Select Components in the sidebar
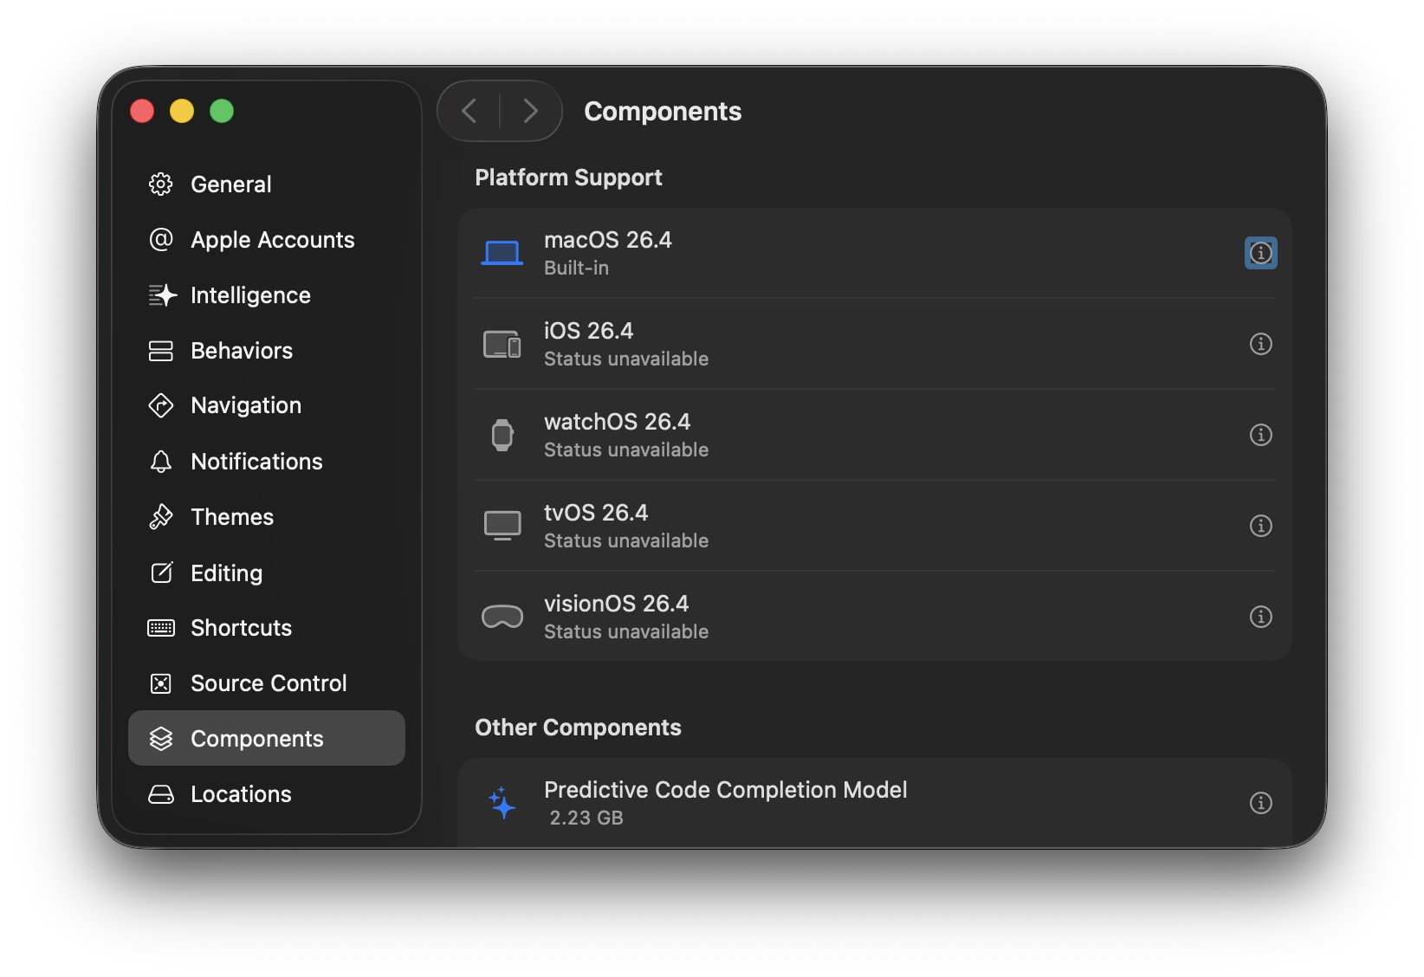1424x977 pixels. click(x=267, y=738)
